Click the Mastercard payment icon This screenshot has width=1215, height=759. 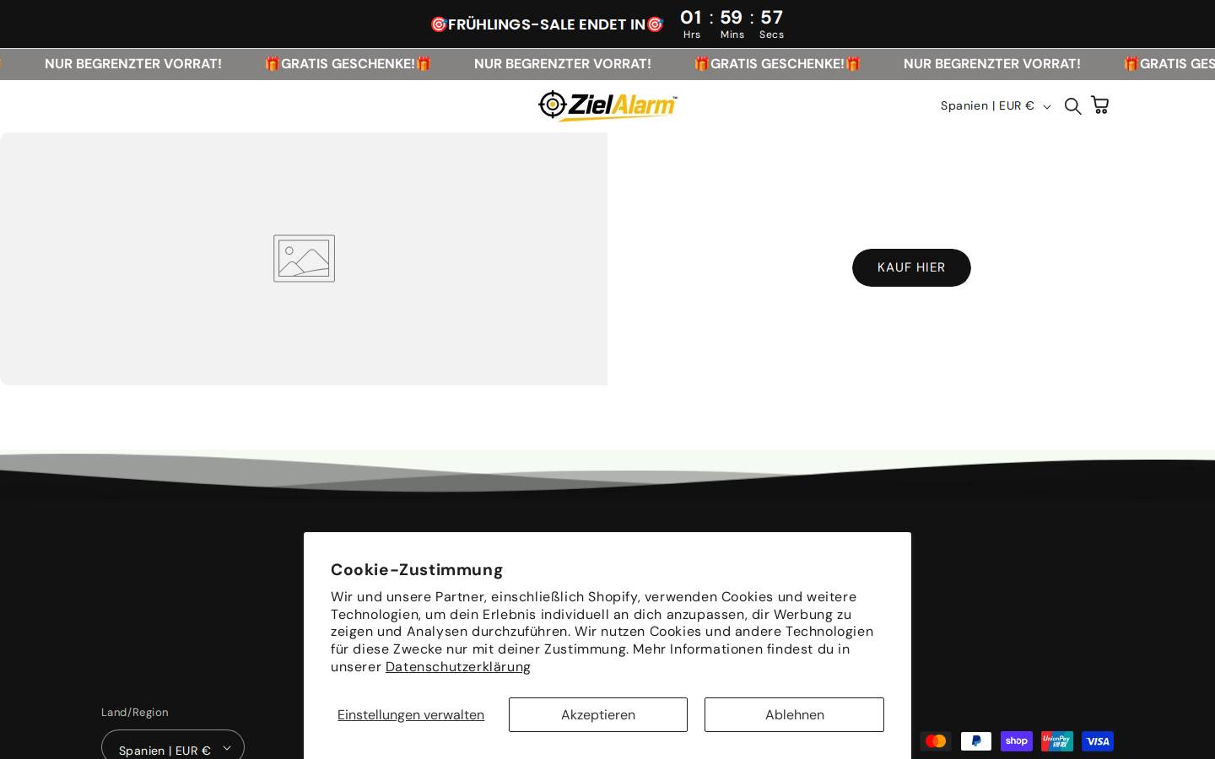(x=936, y=741)
